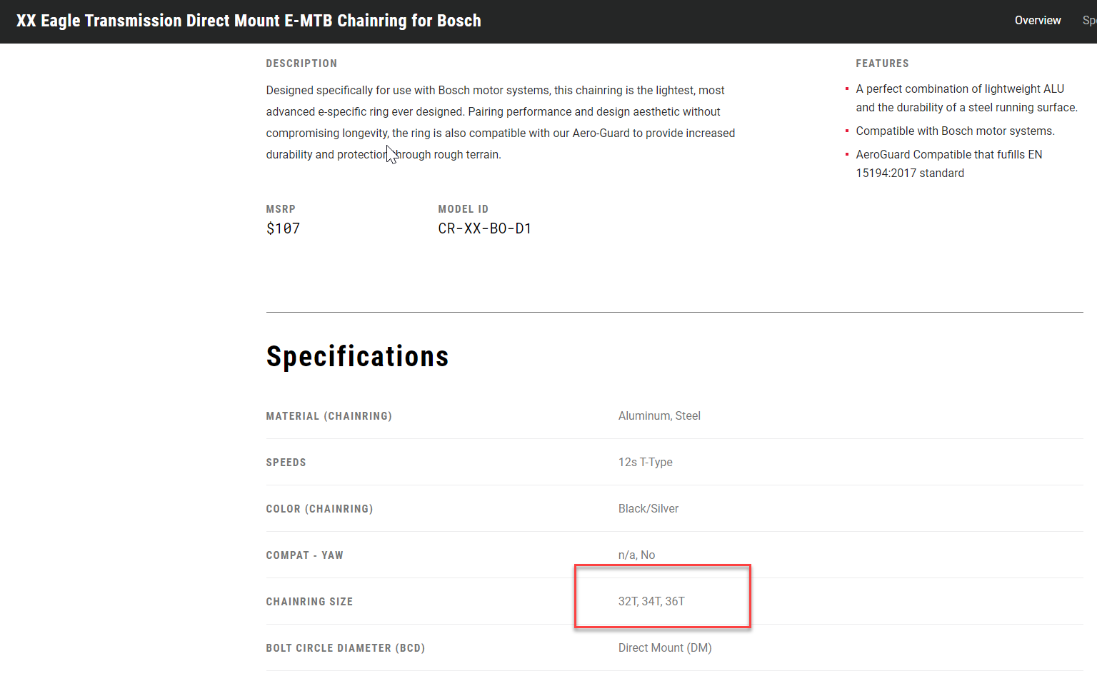Viewport: 1097px width, 681px height.
Task: Click the COLOR (CHAINRING) label
Action: [320, 509]
